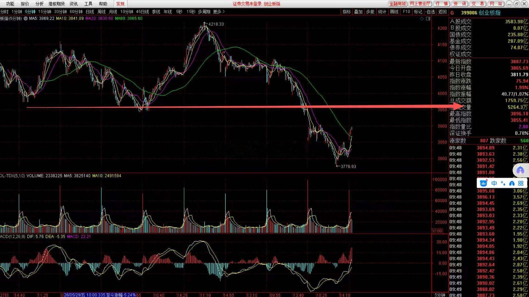Click the 资讯 button at top right
Viewport: 529px width, 297px height.
pyautogui.click(x=460, y=4)
